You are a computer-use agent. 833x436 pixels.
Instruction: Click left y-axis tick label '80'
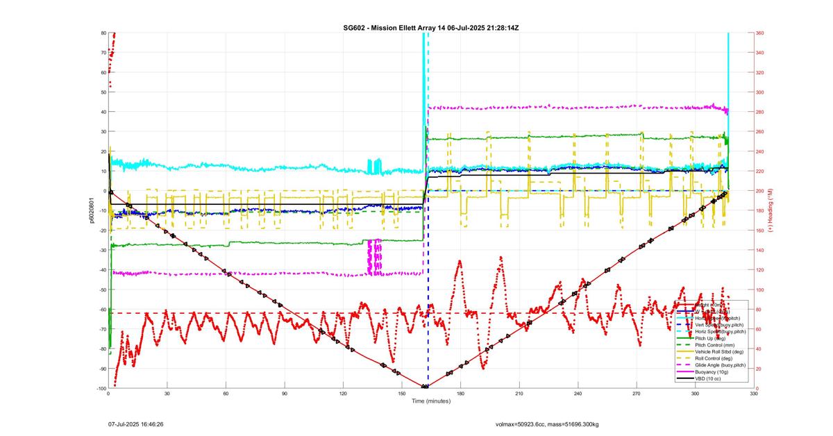pos(103,33)
